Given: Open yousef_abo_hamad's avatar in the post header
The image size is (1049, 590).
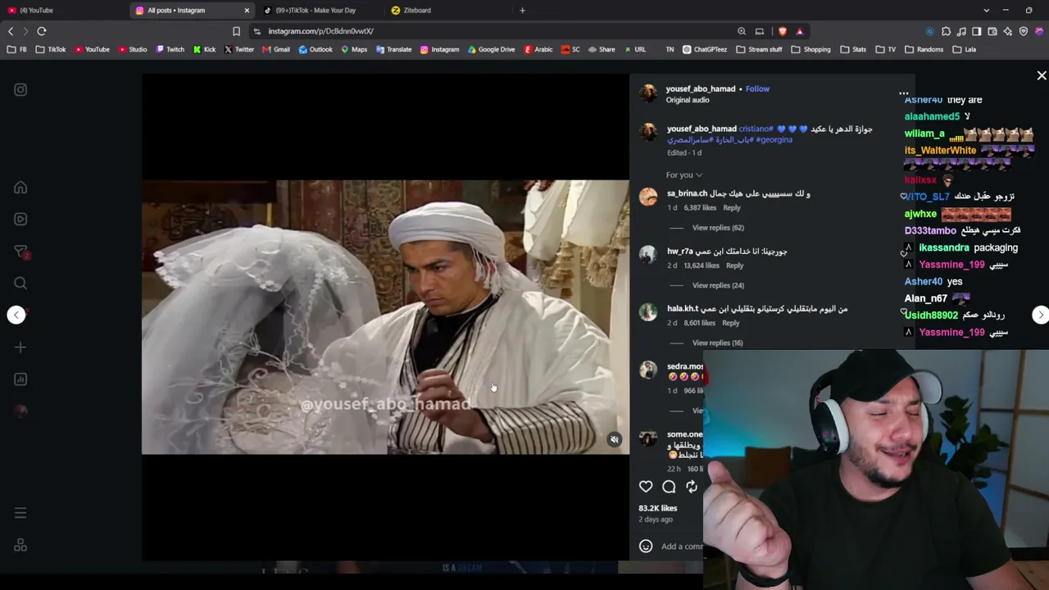Looking at the screenshot, I should click(x=648, y=93).
